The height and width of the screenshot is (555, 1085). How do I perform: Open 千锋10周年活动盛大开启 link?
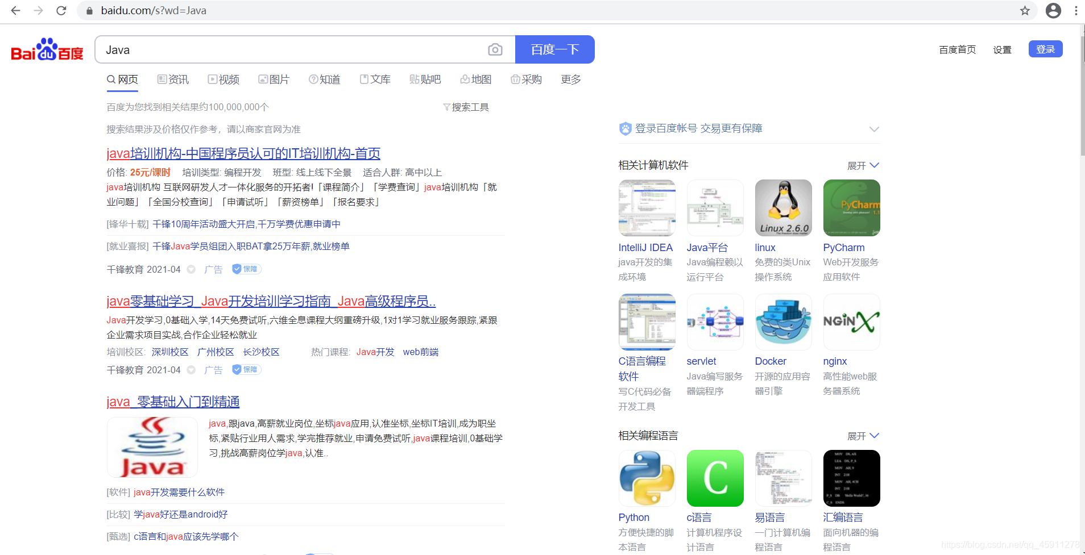pos(246,224)
